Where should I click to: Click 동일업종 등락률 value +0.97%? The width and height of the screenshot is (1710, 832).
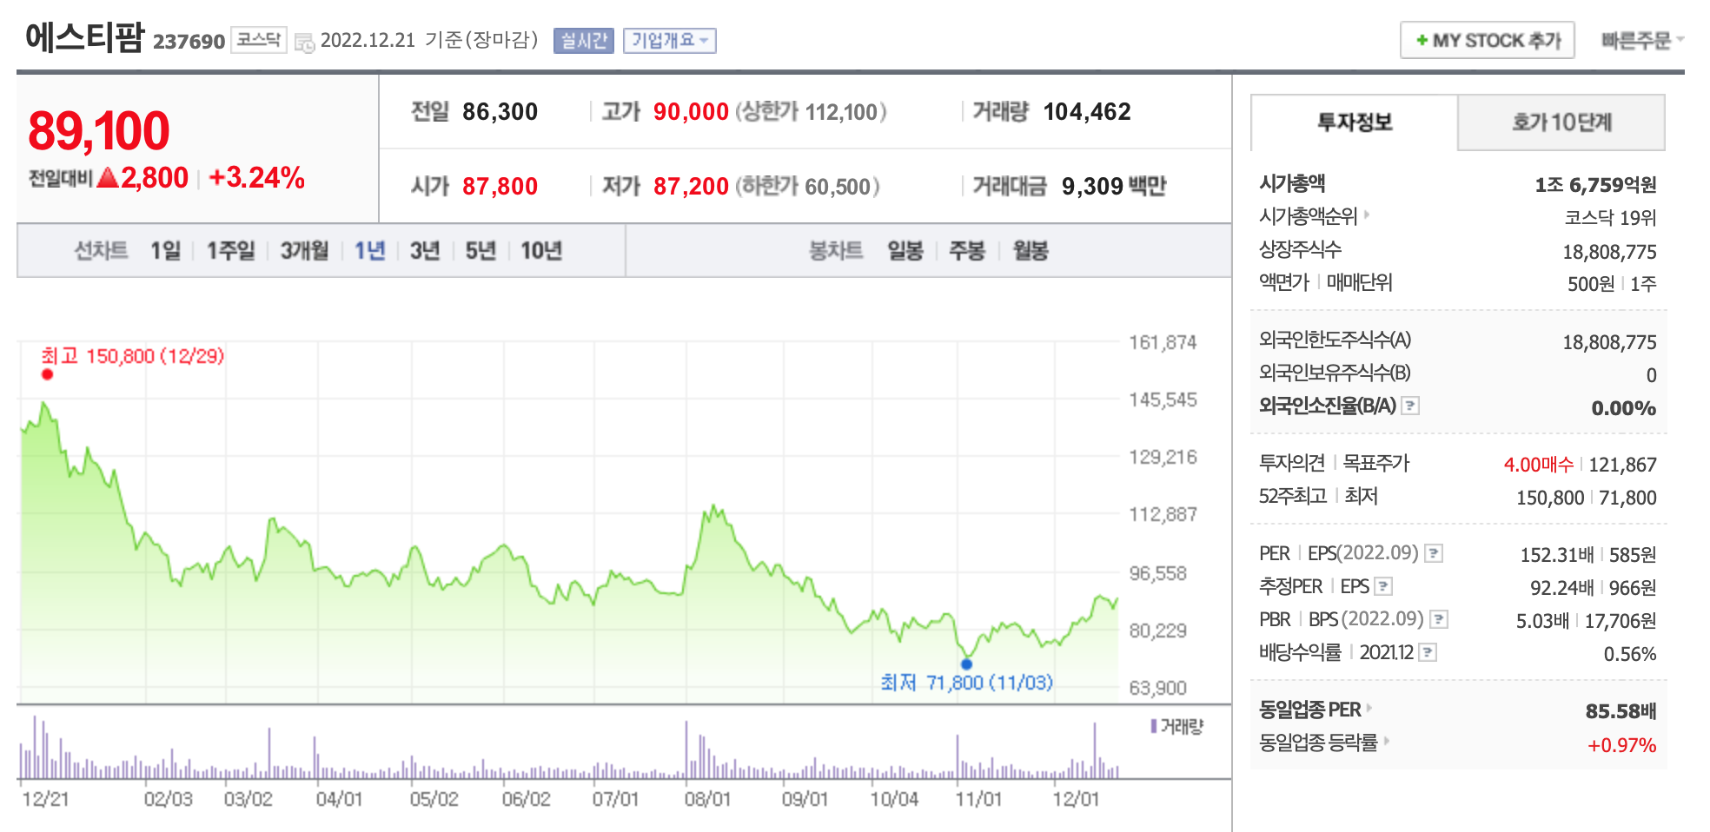coord(1621,745)
